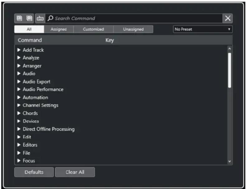This screenshot has height=189, width=246.
Task: Select the All filter tab
Action: [29, 29]
